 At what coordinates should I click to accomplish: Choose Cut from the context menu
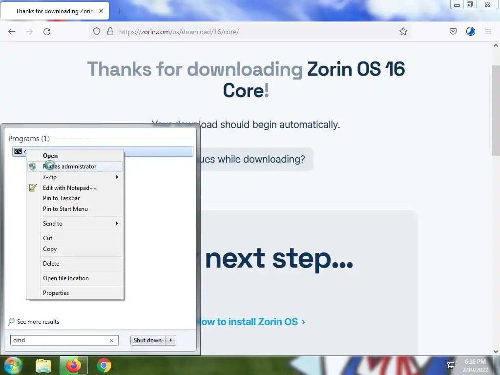click(x=75, y=238)
